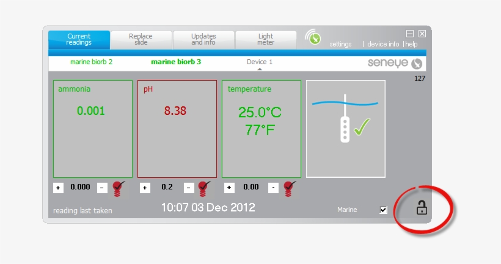Click the seneye logo
The height and width of the screenshot is (264, 501).
395,63
